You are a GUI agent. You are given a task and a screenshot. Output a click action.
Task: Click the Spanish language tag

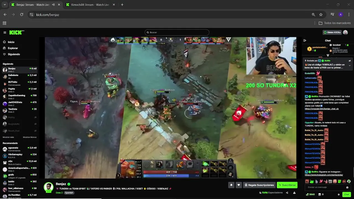(69, 193)
